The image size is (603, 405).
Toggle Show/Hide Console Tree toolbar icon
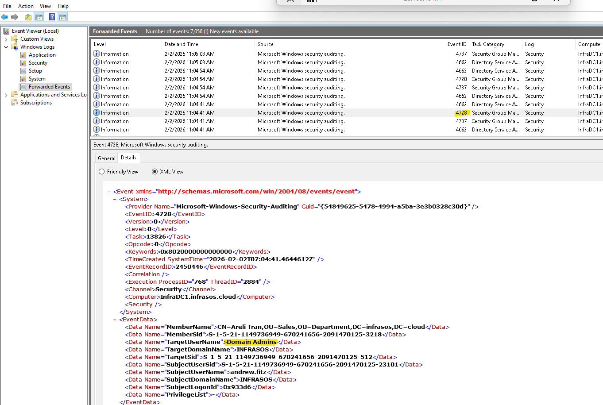pos(39,17)
